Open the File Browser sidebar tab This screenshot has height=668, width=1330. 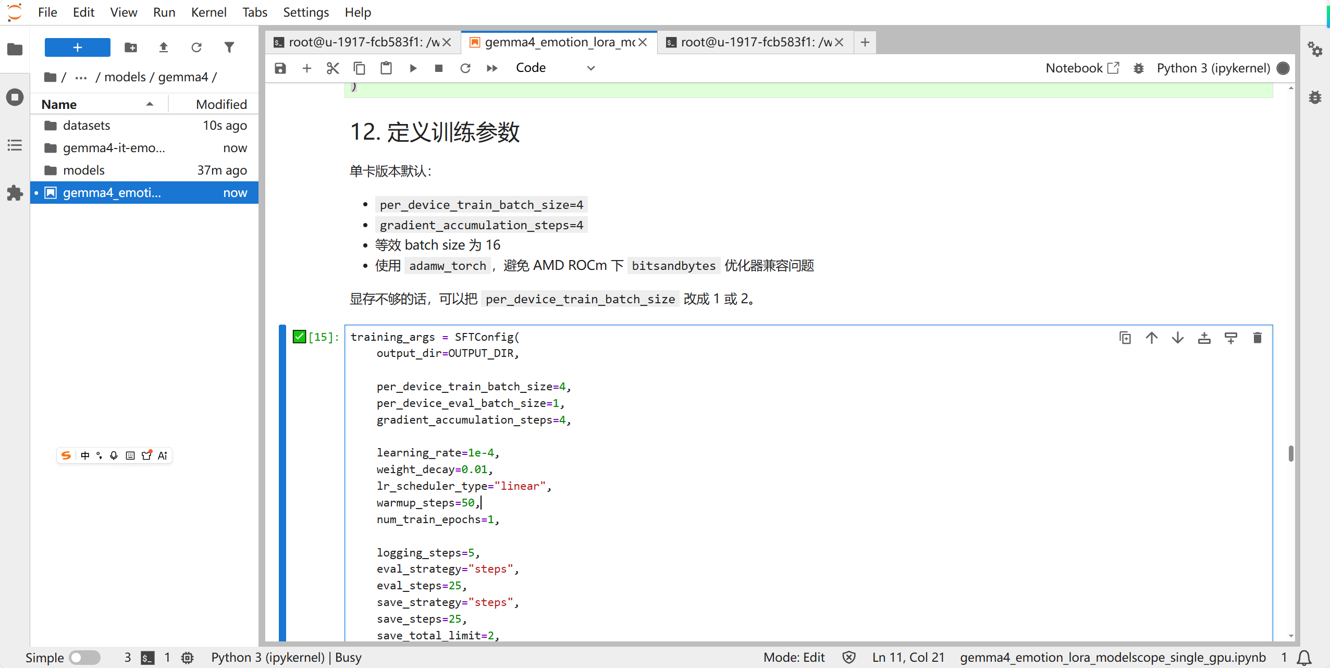click(15, 50)
